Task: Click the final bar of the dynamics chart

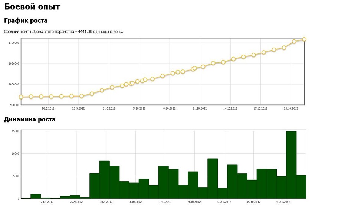Action: [301, 187]
